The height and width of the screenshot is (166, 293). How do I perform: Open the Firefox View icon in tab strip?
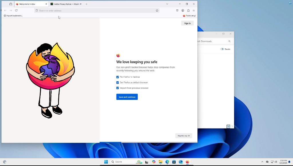tap(11, 4)
